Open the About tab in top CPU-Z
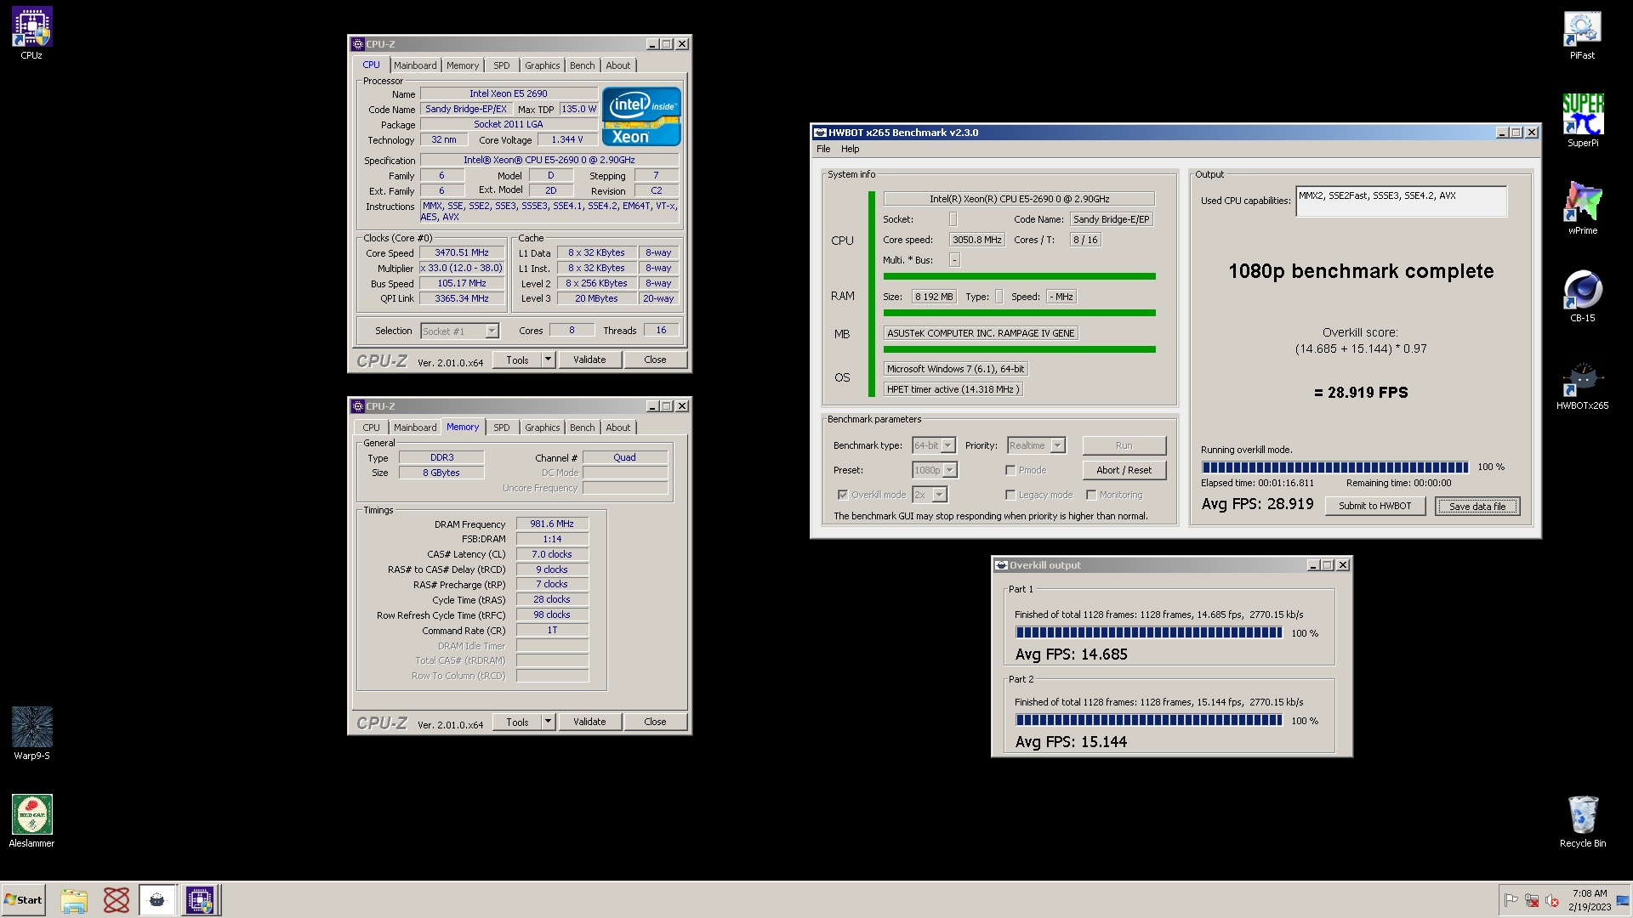The height and width of the screenshot is (918, 1633). click(618, 65)
